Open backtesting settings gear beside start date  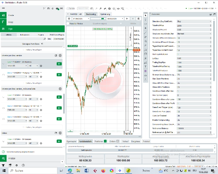(x=69, y=18)
